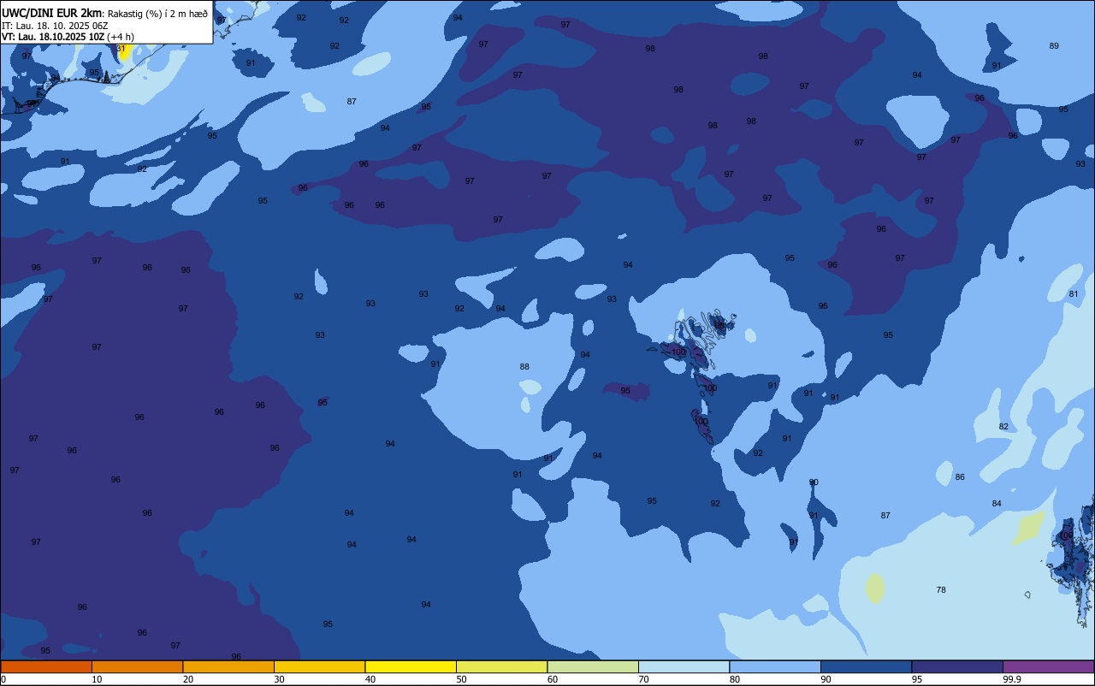Select the 10–20 orange legend swatch
The width and height of the screenshot is (1095, 686).
tap(137, 666)
